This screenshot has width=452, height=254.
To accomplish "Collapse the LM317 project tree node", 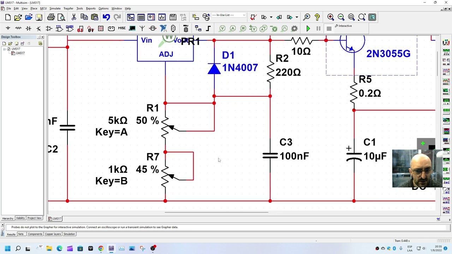I will point(4,49).
